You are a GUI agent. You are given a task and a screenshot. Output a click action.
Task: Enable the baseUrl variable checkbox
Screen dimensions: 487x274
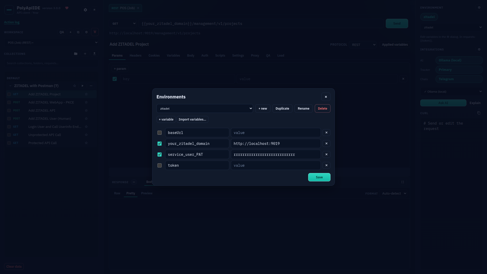[160, 133]
